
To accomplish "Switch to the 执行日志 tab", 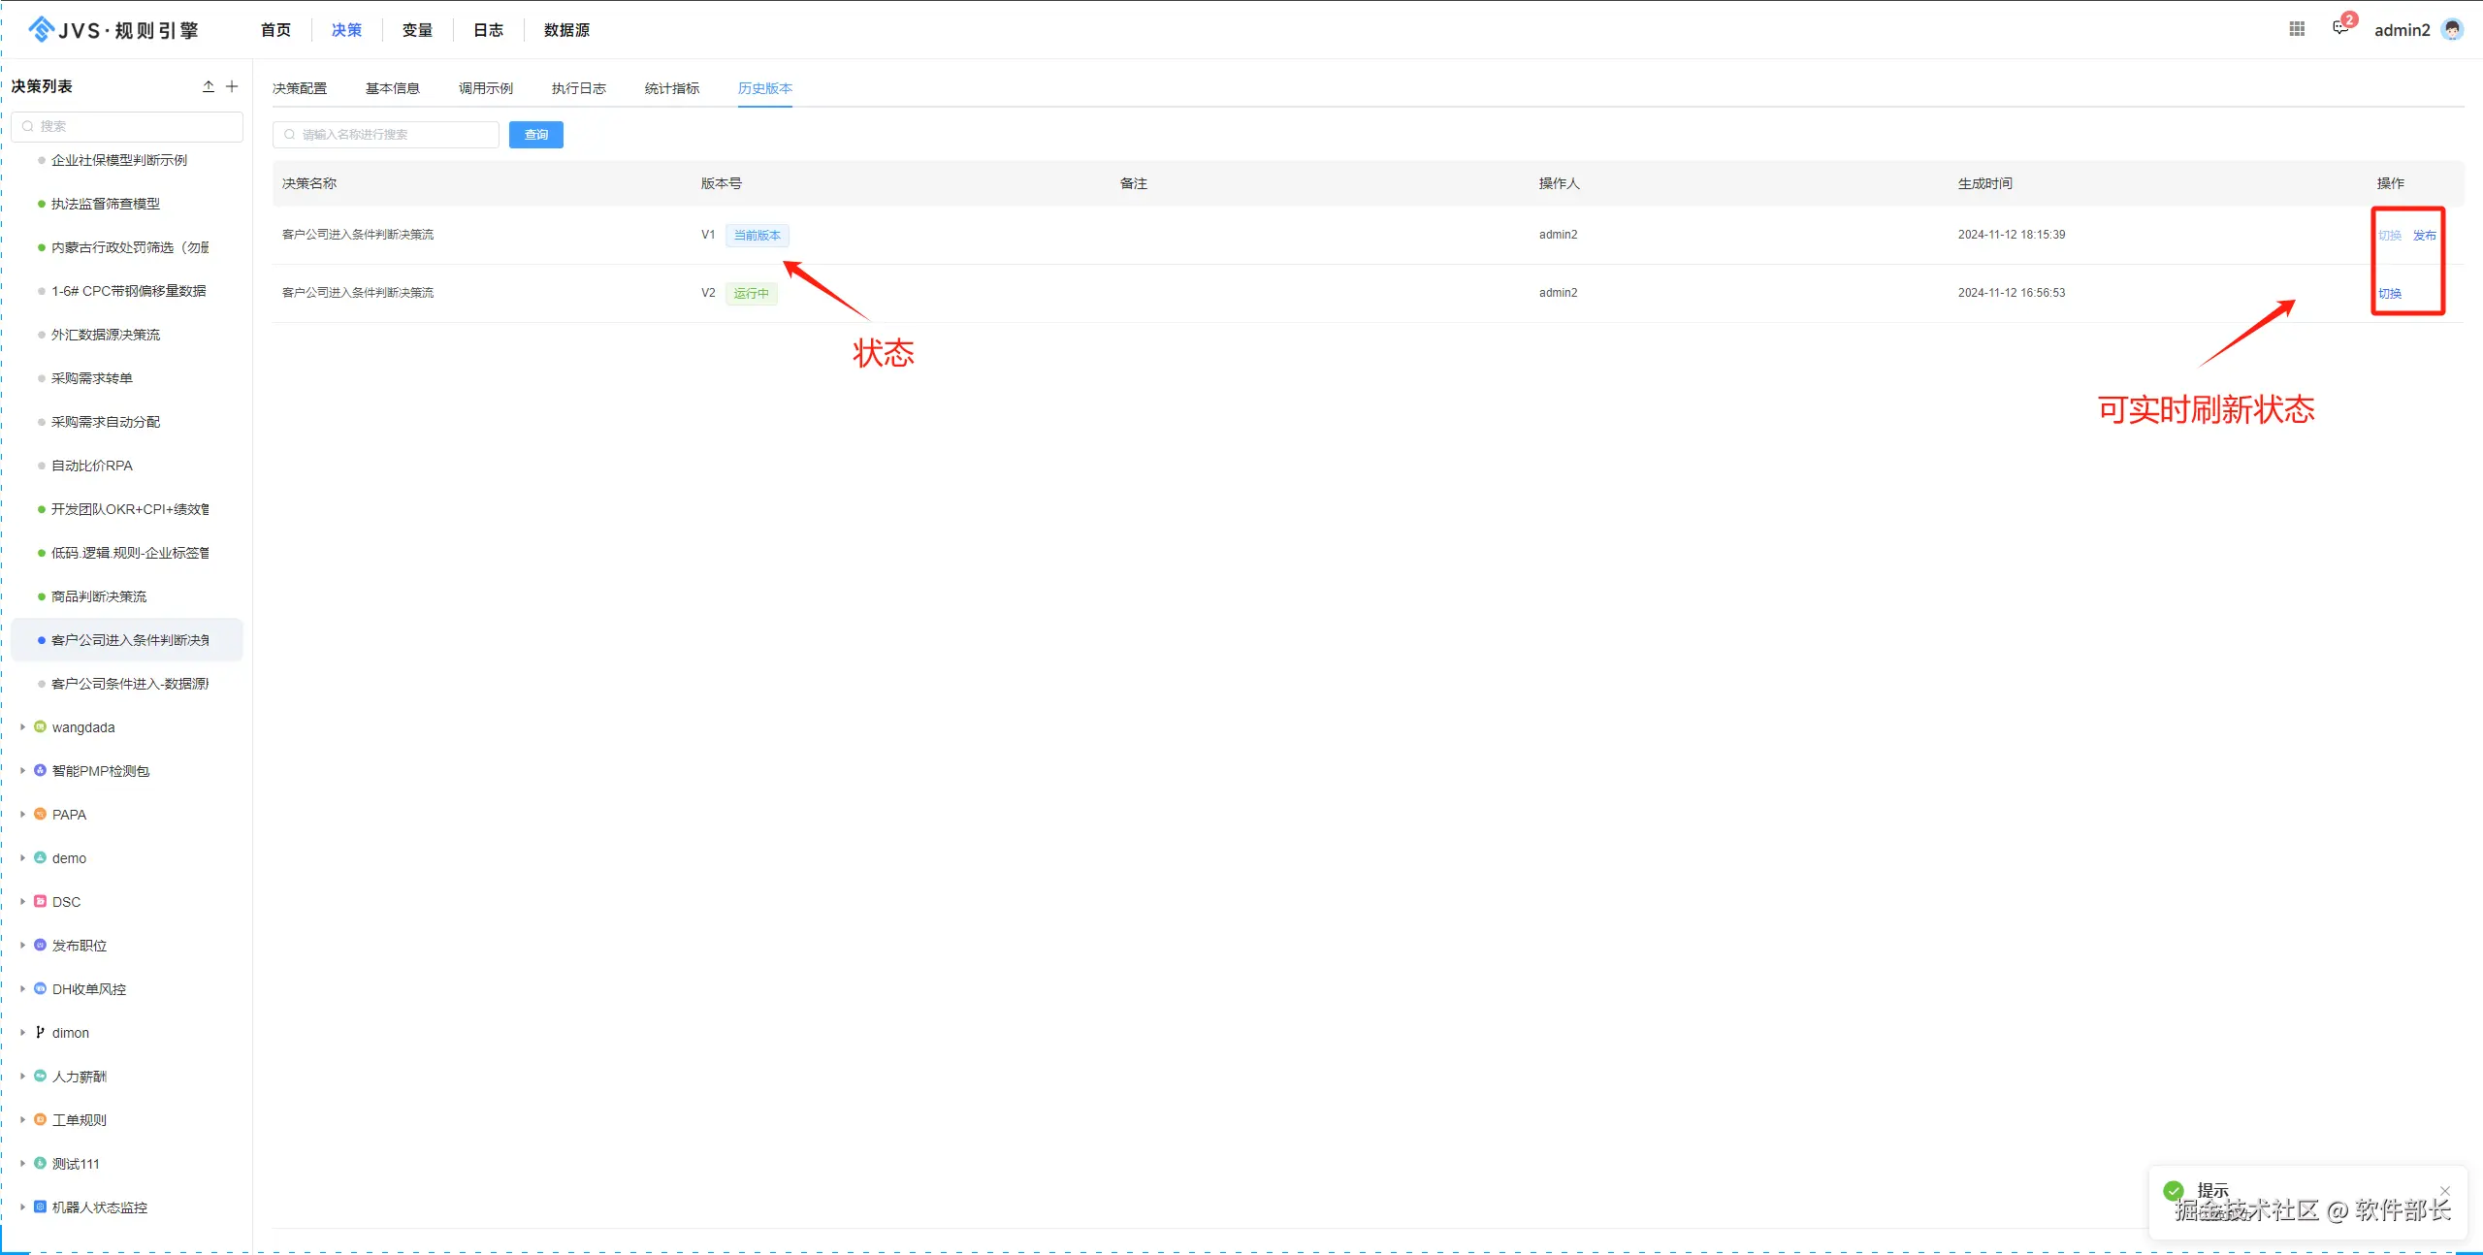I will pos(578,88).
